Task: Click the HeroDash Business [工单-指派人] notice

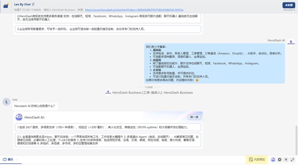Action: (x=152, y=93)
